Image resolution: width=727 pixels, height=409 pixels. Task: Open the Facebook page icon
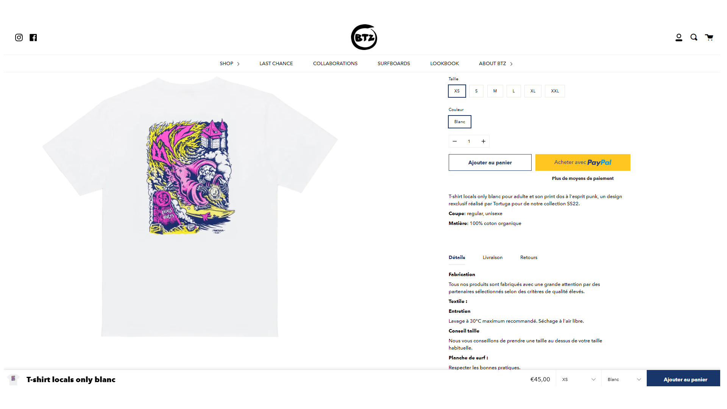point(33,37)
